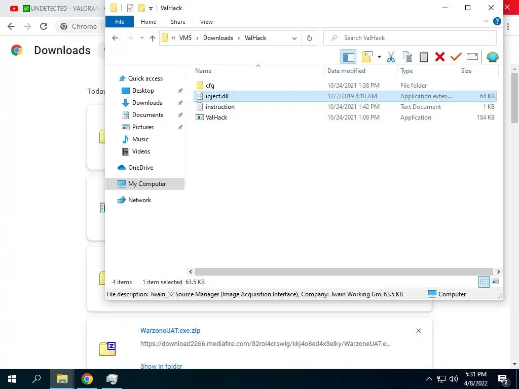Switch to large icons view layout icon
The height and width of the screenshot is (389, 519).
495,282
